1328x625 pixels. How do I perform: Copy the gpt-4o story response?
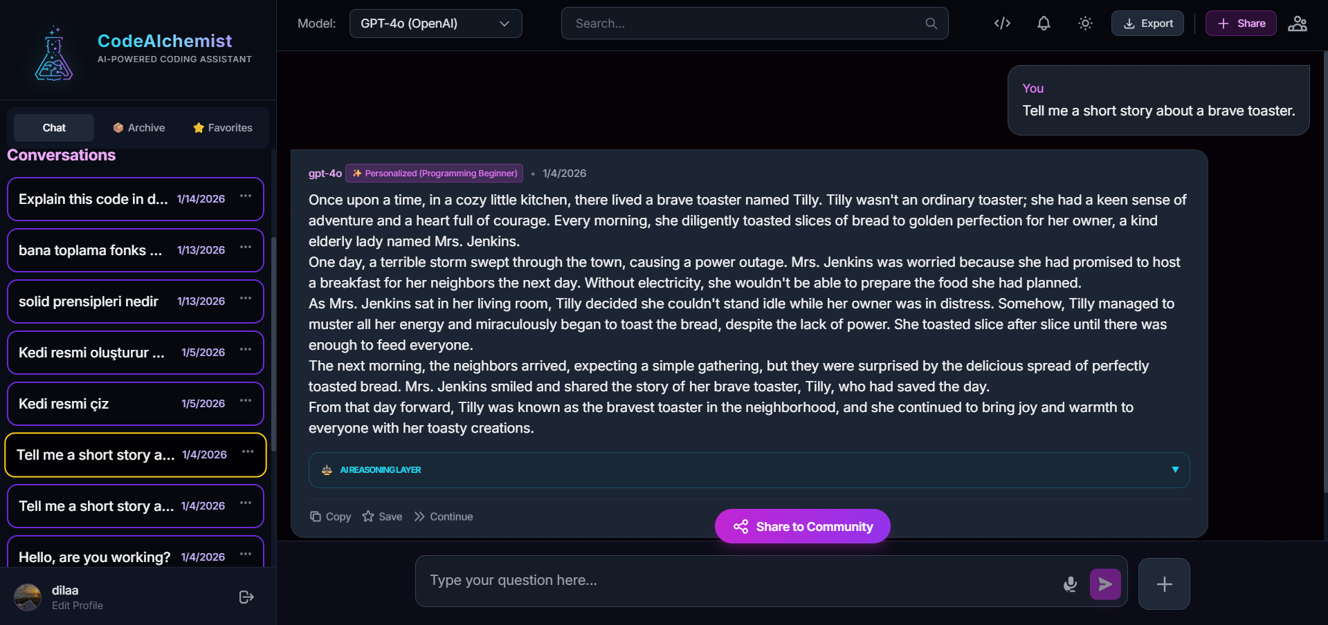tap(331, 516)
